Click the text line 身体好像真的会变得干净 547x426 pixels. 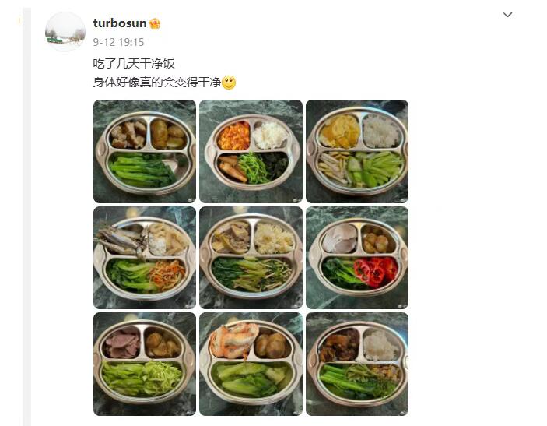point(157,83)
